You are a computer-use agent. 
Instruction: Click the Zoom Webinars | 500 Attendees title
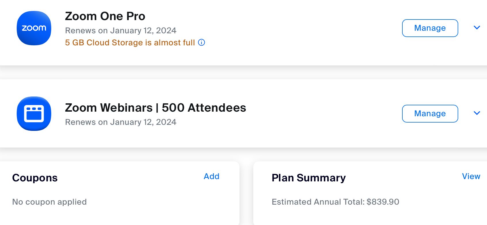click(155, 108)
